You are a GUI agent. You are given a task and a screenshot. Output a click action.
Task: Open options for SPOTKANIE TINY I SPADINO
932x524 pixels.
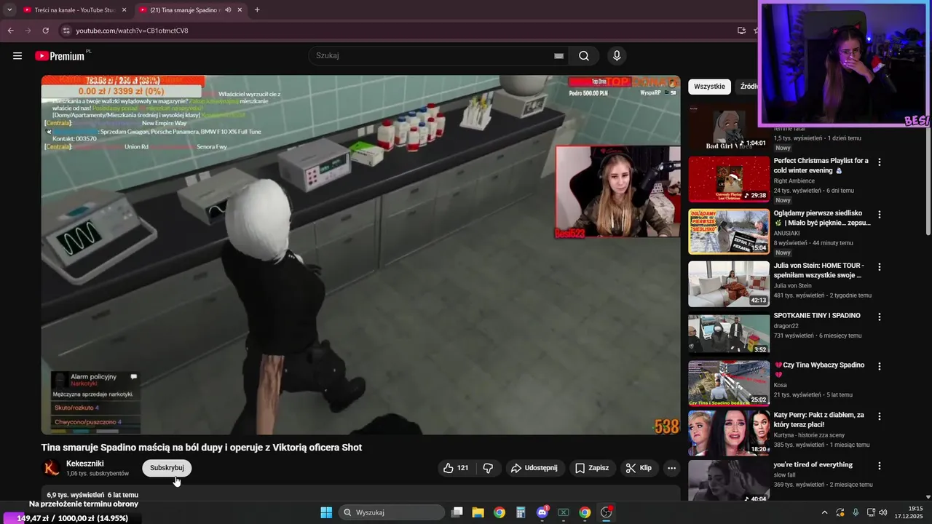(x=879, y=317)
